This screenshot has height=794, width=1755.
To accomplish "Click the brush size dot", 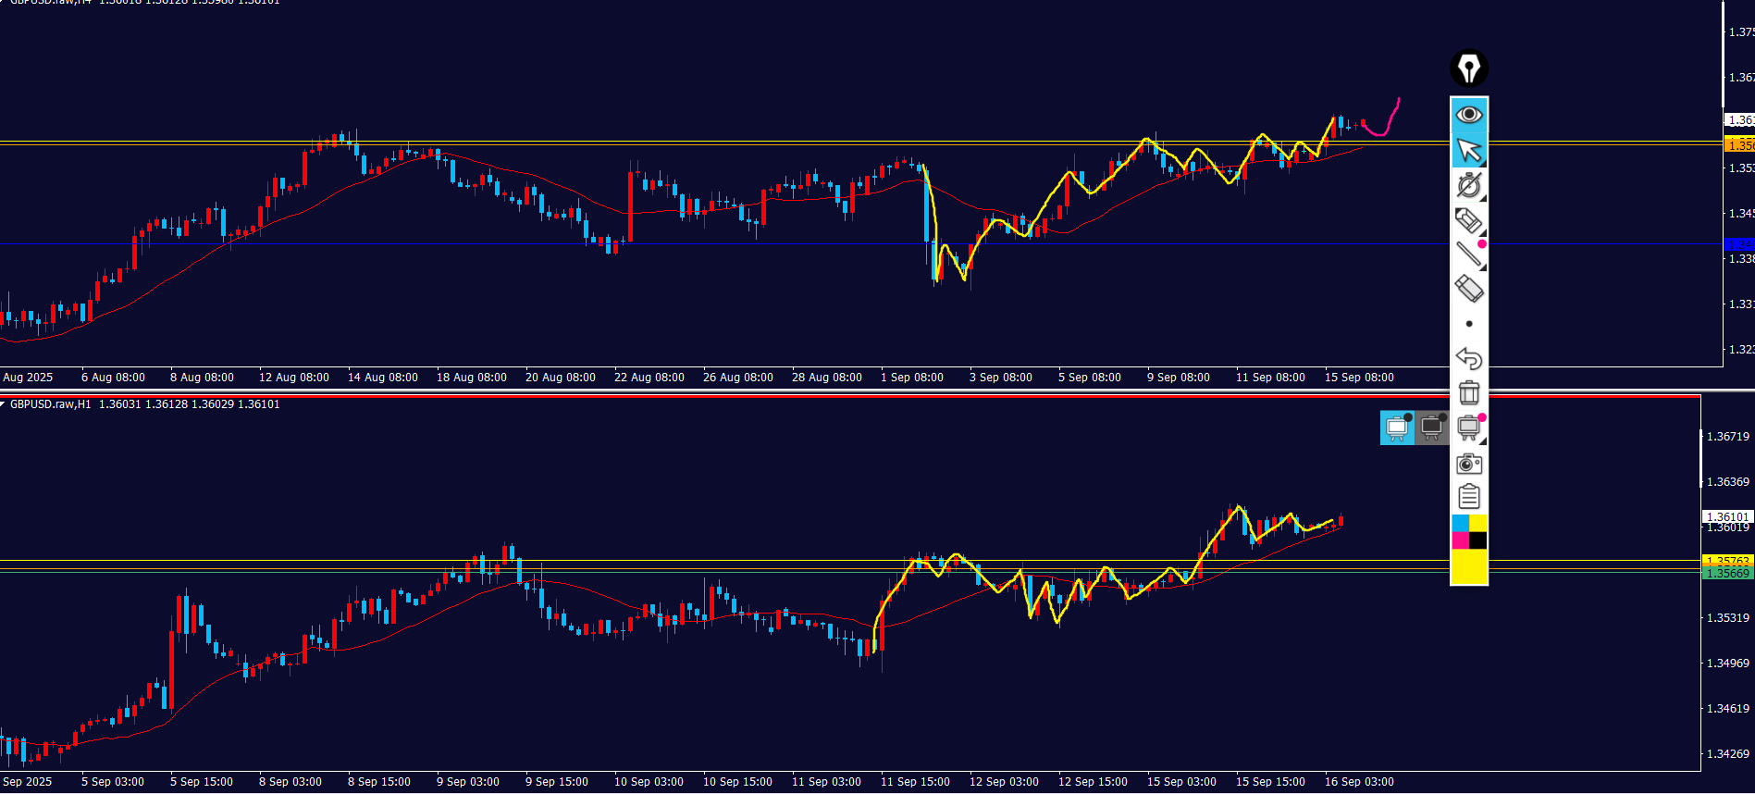I will [1469, 324].
